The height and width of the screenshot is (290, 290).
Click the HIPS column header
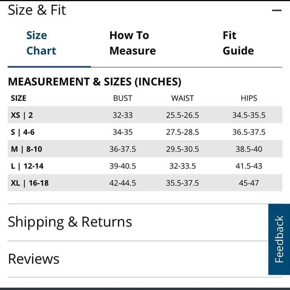click(x=249, y=98)
